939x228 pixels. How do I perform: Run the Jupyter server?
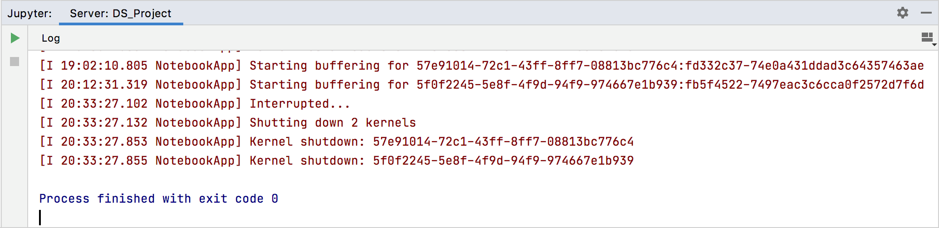point(15,38)
